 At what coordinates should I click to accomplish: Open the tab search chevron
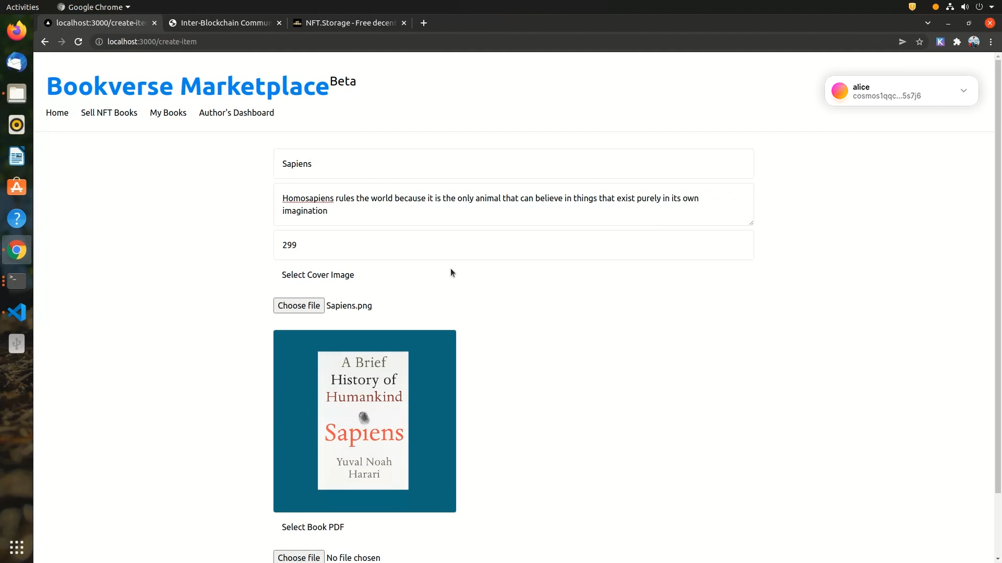tap(928, 23)
